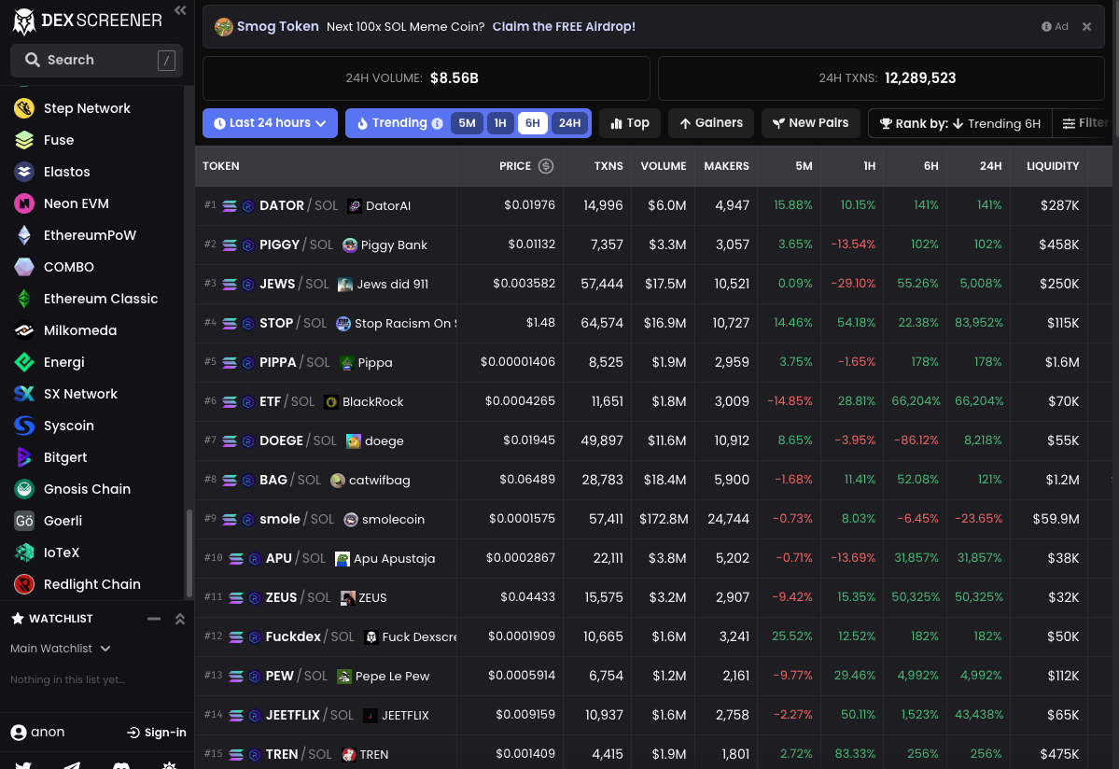
Task: Switch to the Top tab
Action: (x=629, y=123)
